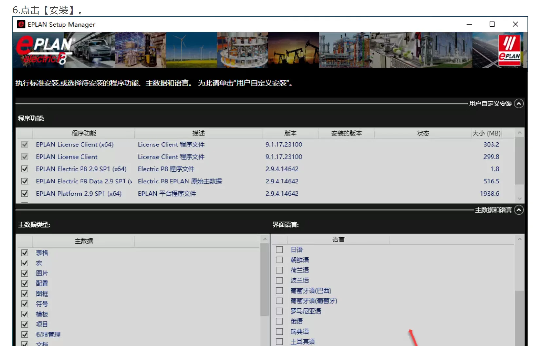The height and width of the screenshot is (346, 555).
Task: Click program table scrollbar up arrow
Action: point(519,133)
